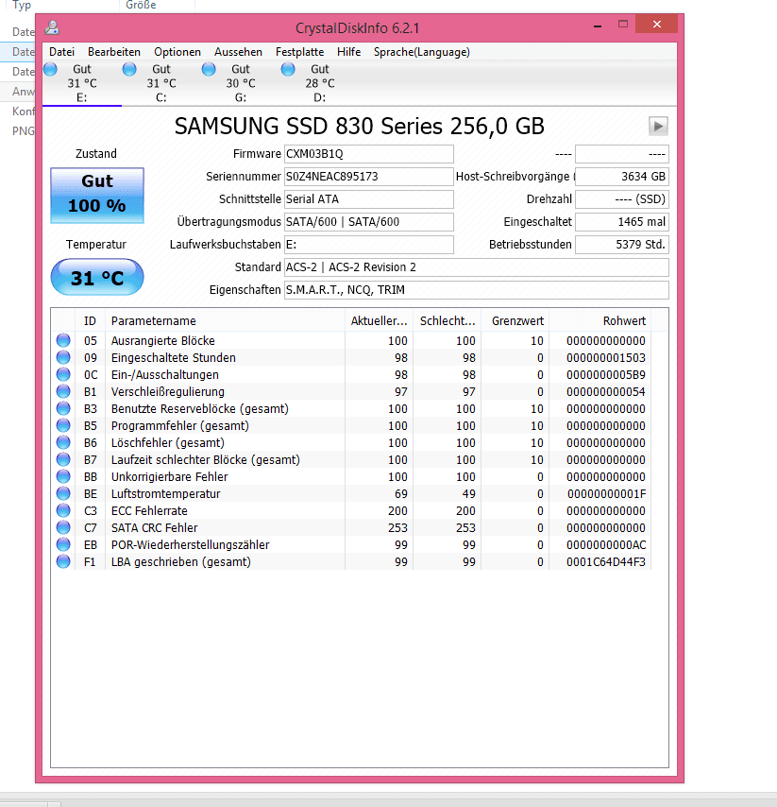Click status icon for Verschleißregulierung
The height and width of the screenshot is (807, 777).
tap(63, 391)
